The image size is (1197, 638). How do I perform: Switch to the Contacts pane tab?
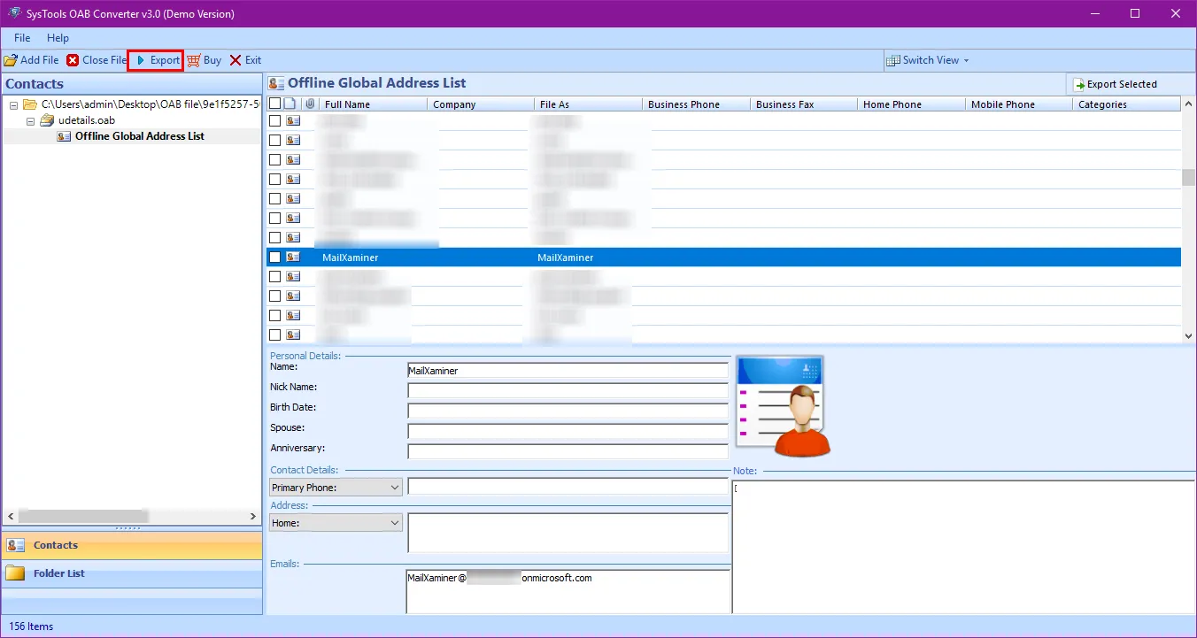coord(132,545)
